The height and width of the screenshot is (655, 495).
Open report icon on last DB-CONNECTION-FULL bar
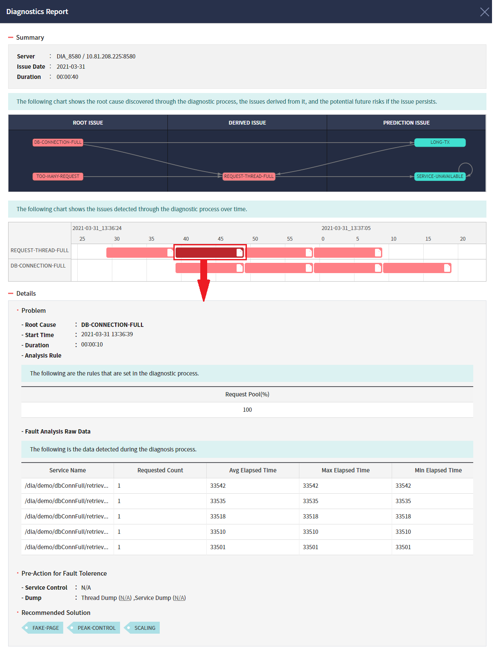(x=446, y=268)
